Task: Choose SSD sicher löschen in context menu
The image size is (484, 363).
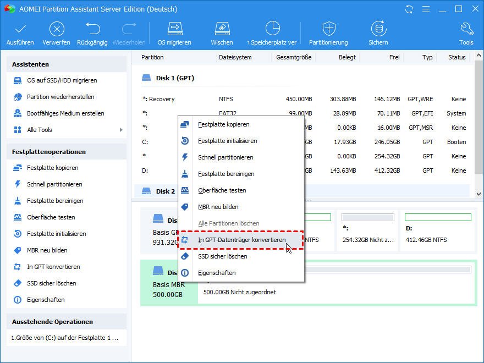Action: [x=241, y=256]
